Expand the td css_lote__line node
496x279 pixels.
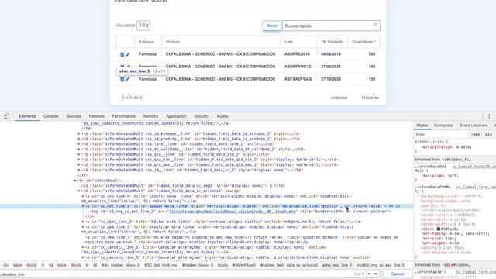pos(79,144)
